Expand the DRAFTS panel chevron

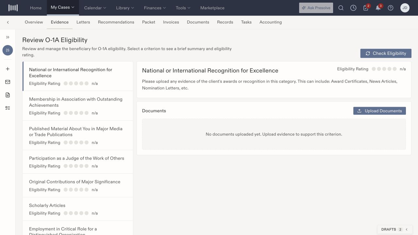(407, 229)
